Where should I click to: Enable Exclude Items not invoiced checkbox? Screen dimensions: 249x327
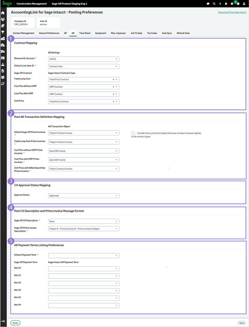point(133,133)
